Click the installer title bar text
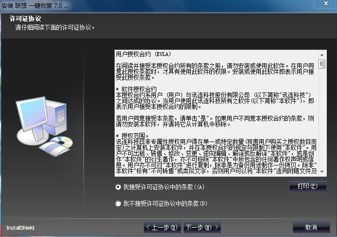337x237 pixels. [35, 6]
